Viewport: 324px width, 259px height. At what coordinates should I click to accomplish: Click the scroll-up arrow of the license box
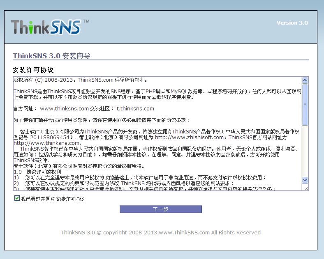coord(305,80)
